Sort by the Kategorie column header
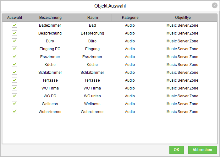Image resolution: width=220 pixels, height=157 pixels. click(x=130, y=18)
